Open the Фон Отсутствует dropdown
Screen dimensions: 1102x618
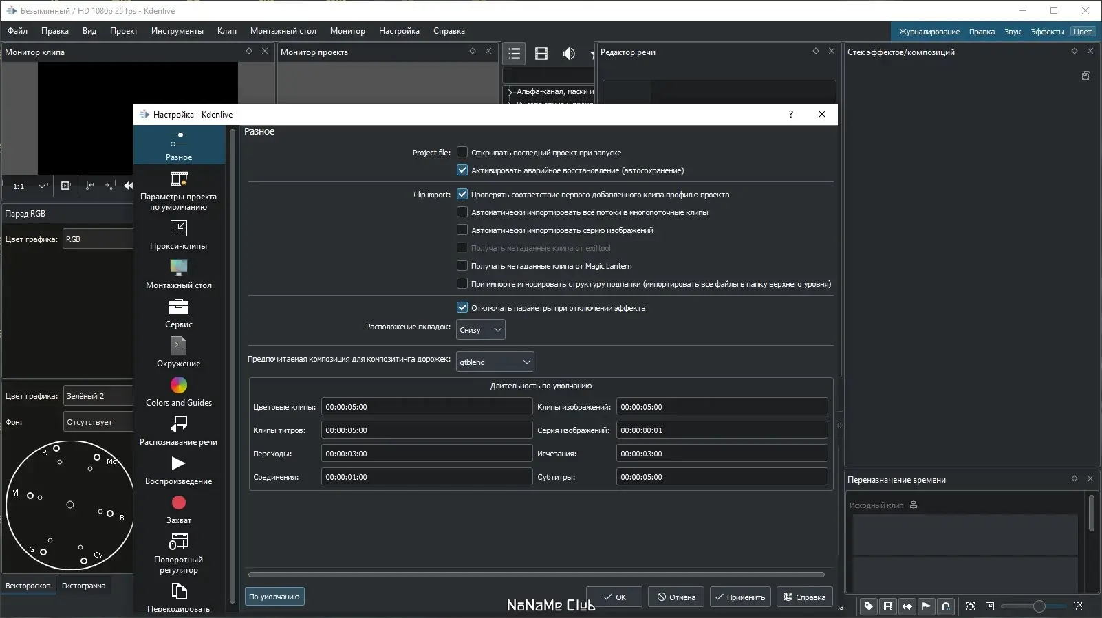[x=98, y=422]
